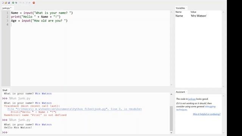
Task: Click the Variables scrollbar up arrow
Action: [223, 12]
